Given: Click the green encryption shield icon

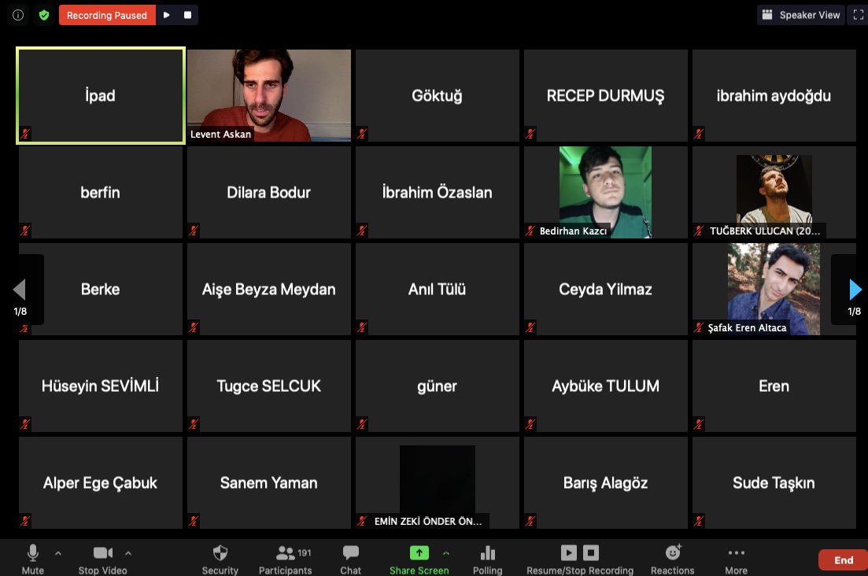Looking at the screenshot, I should point(44,15).
